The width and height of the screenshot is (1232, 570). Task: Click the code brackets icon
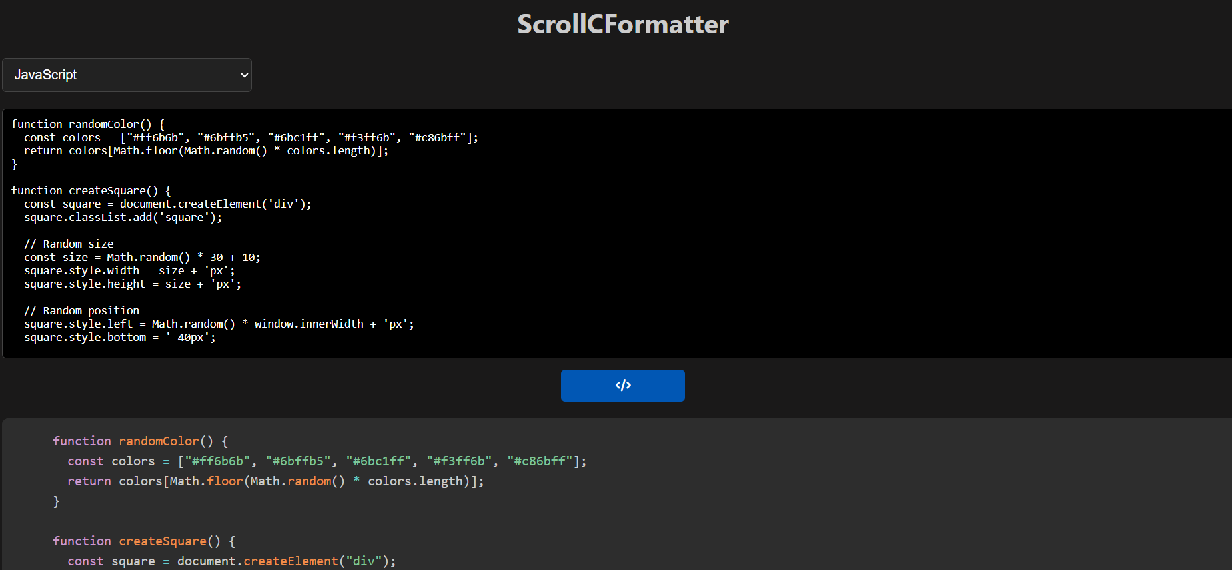tap(622, 386)
